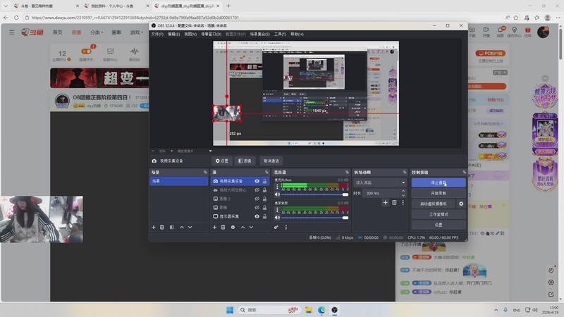This screenshot has width=564, height=317.
Task: Open OBS 场景集合(S) menu
Action: click(x=259, y=34)
